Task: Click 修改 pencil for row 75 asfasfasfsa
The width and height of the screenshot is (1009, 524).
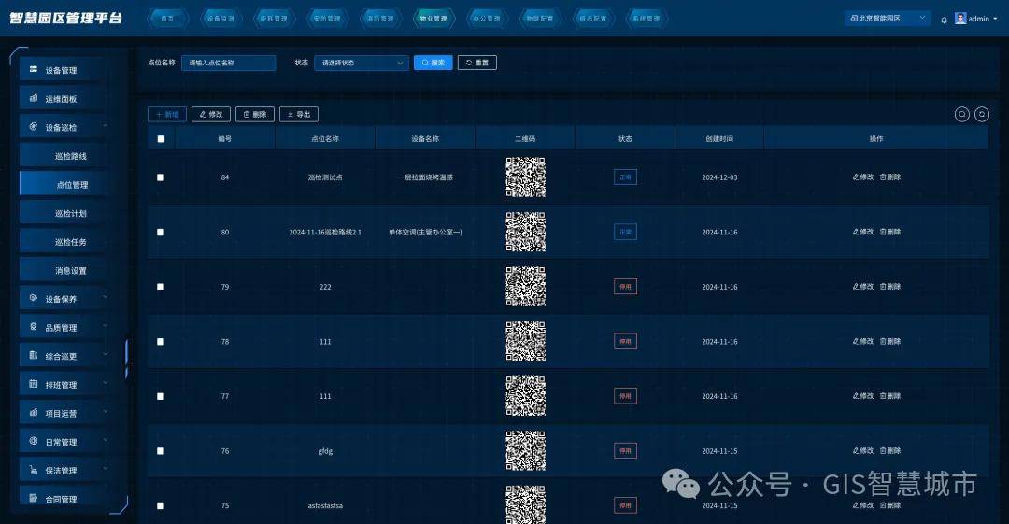Action: click(x=855, y=505)
